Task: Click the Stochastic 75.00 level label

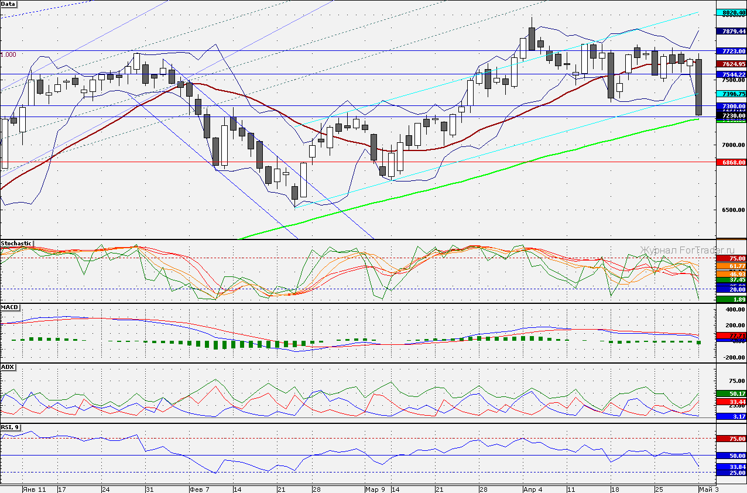Action: point(731,258)
